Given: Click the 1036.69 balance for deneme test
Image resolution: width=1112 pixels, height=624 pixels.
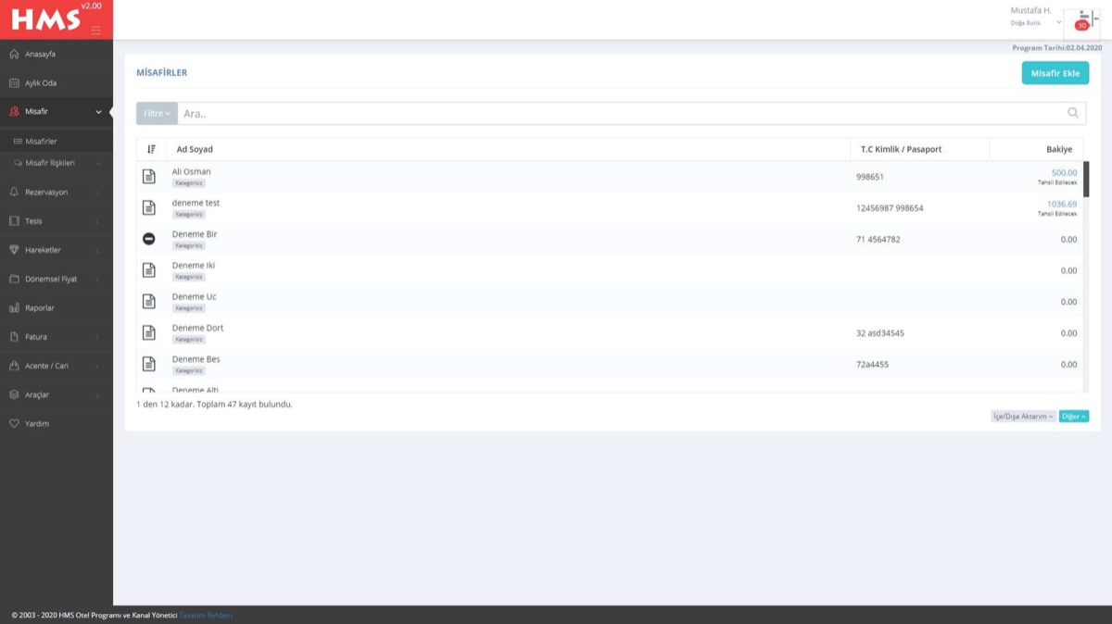Looking at the screenshot, I should [x=1062, y=204].
